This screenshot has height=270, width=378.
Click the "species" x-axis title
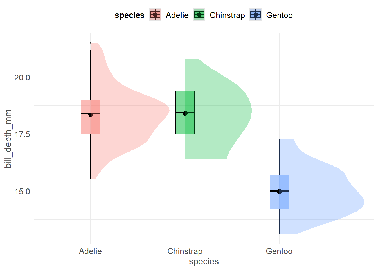point(204,262)
